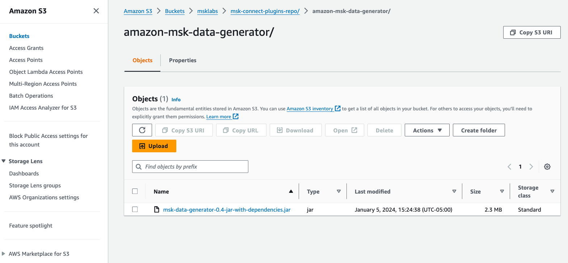
Task: Click the January 5, 2024 last modified cell
Action: (404, 210)
